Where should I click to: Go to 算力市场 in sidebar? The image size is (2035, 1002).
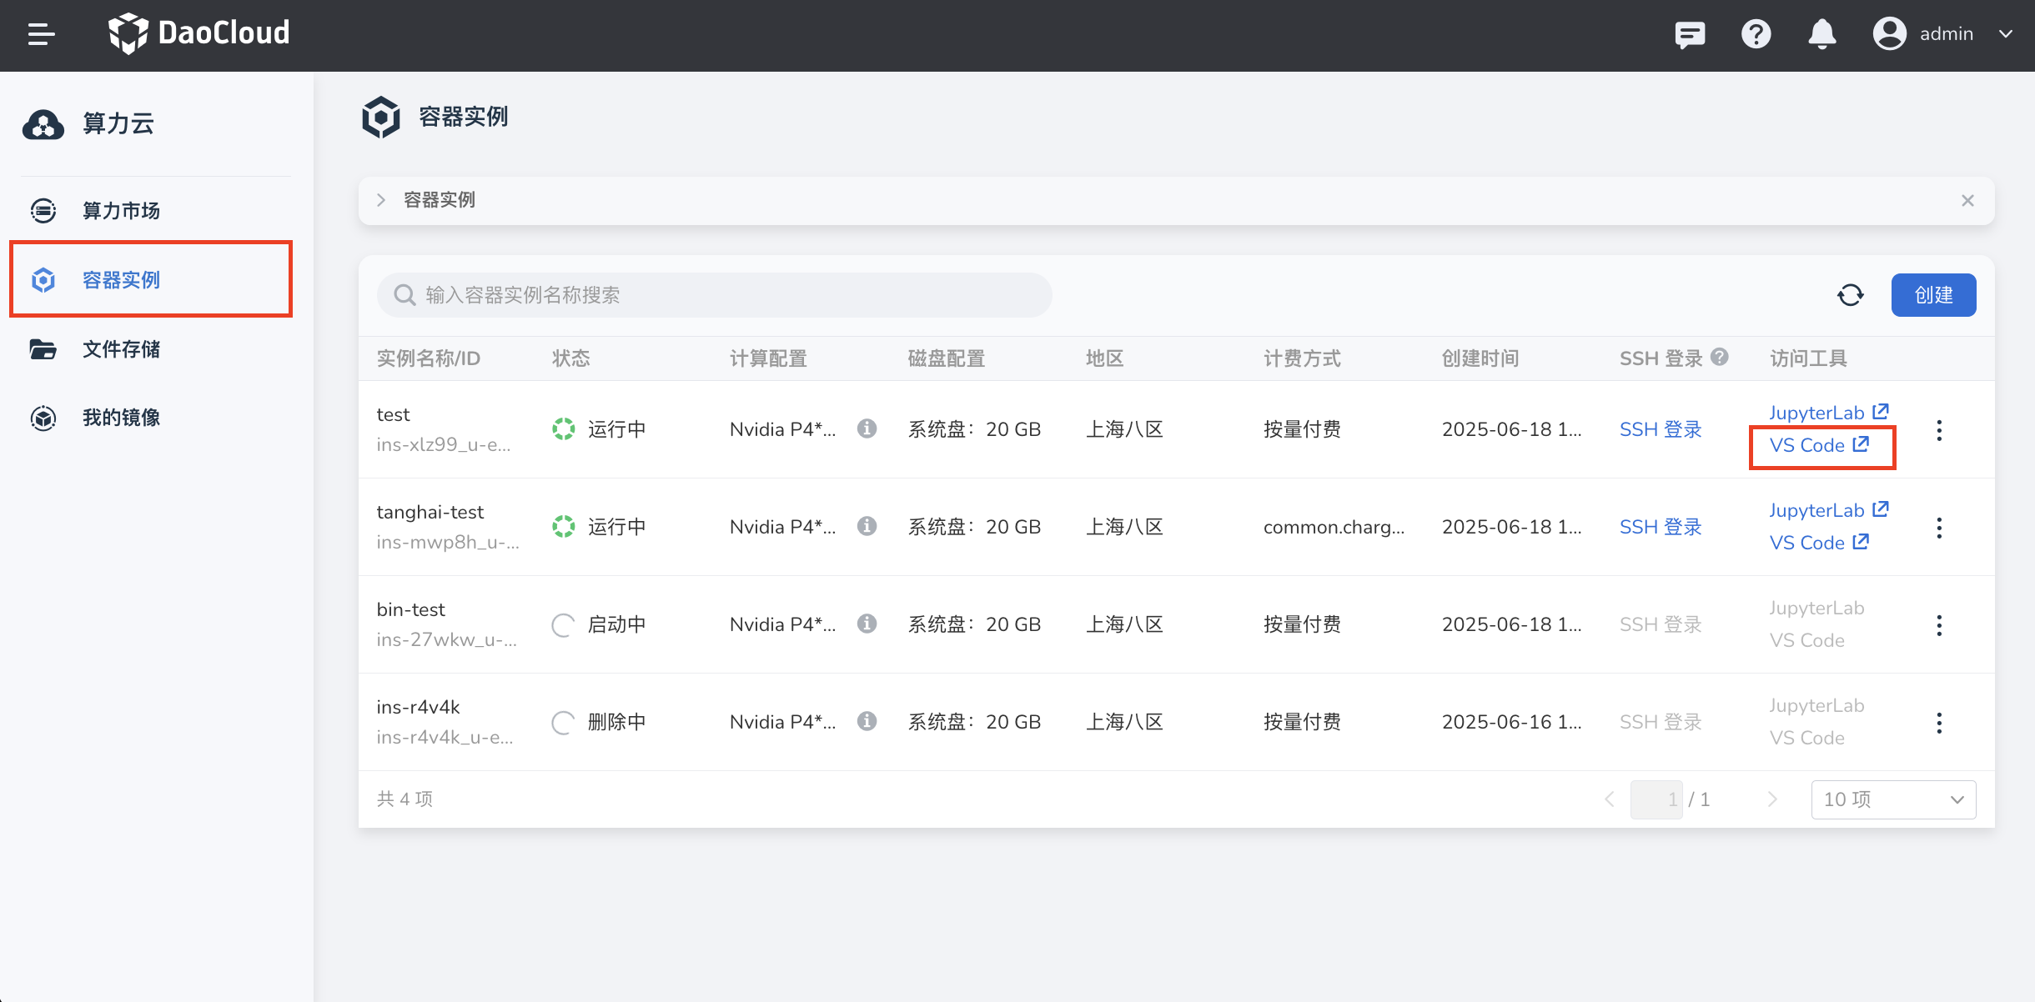pyautogui.click(x=121, y=211)
